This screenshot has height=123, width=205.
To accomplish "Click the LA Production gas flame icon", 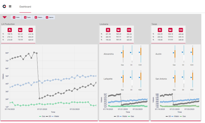I will click(x=10, y=30).
